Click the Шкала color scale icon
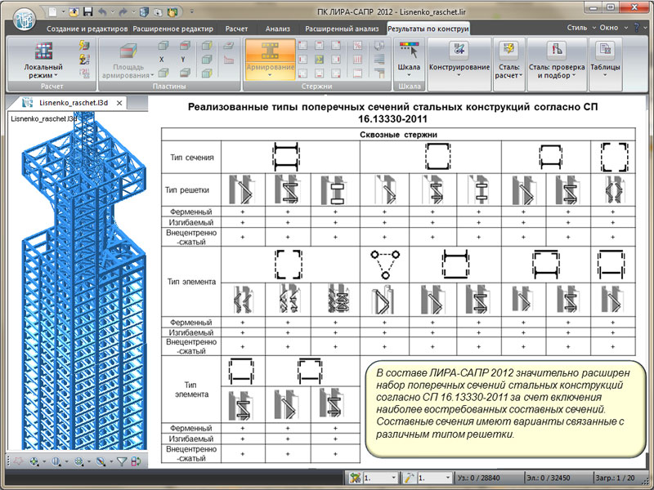Screen dimensions: 654x490 click(x=408, y=49)
